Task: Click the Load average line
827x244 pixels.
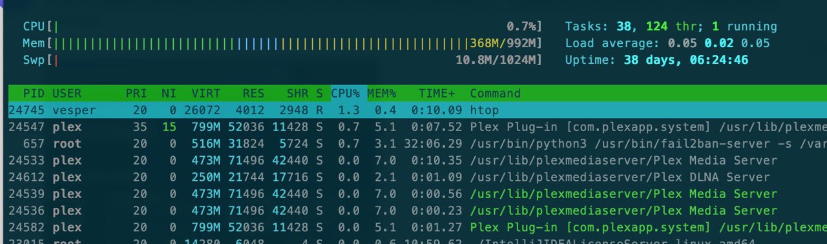Action: [667, 43]
